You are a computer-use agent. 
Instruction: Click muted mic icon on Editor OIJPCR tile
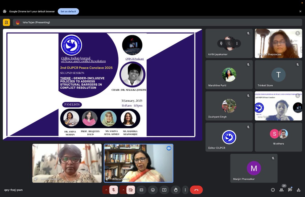click(x=248, y=127)
